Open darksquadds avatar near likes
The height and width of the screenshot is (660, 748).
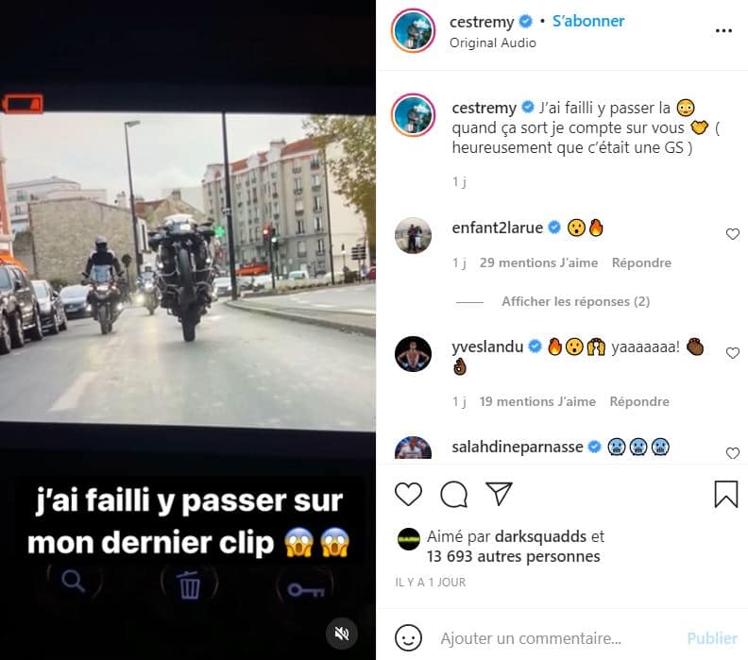click(409, 539)
